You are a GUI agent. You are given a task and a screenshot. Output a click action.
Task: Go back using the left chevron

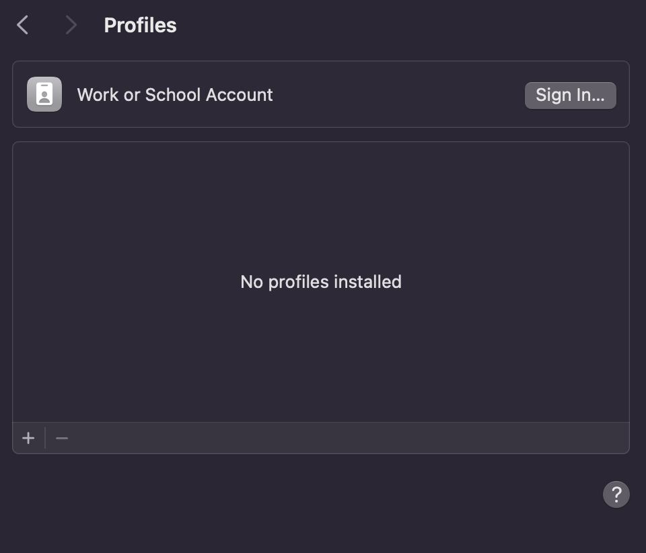(x=23, y=25)
